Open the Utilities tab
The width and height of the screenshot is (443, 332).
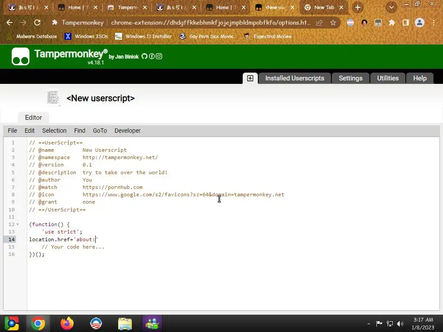(x=388, y=78)
